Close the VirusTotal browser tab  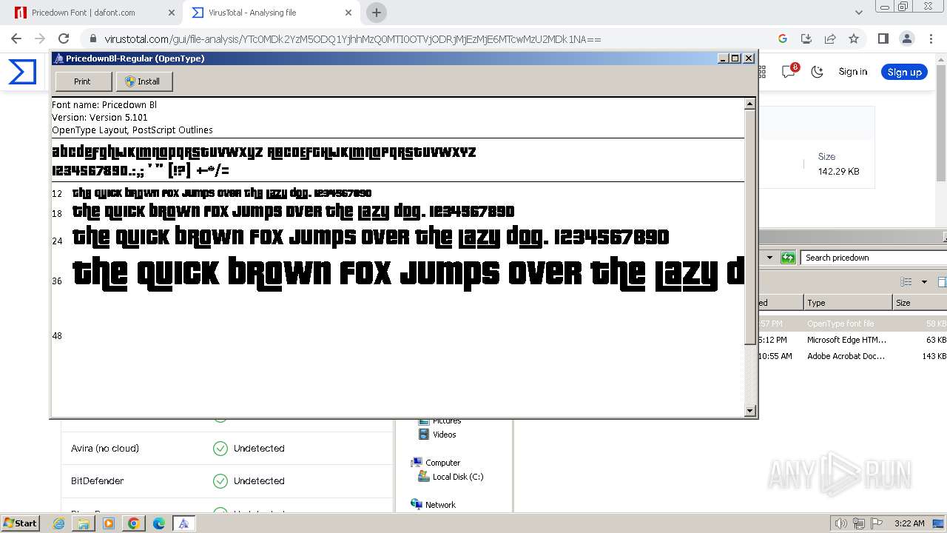pos(348,13)
